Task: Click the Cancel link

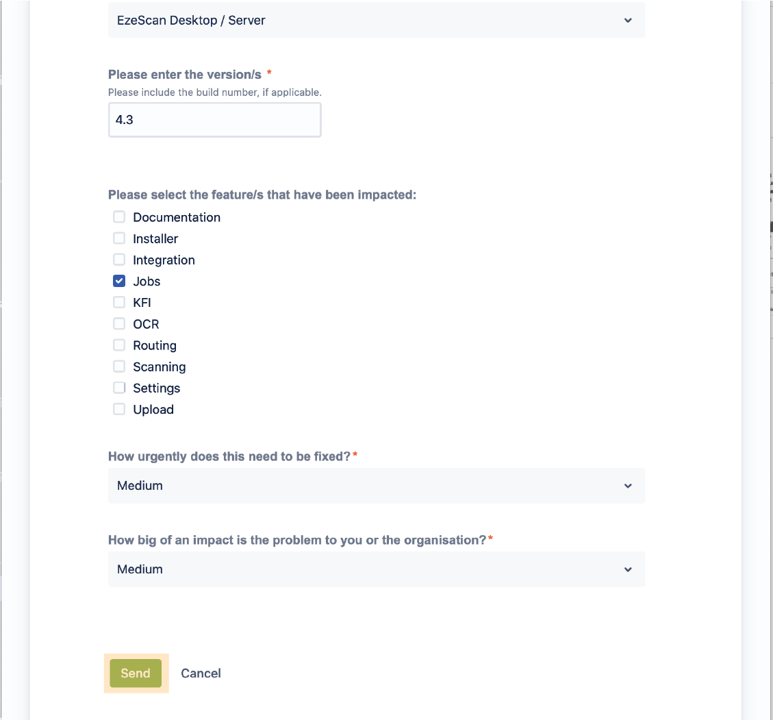Action: pyautogui.click(x=201, y=673)
